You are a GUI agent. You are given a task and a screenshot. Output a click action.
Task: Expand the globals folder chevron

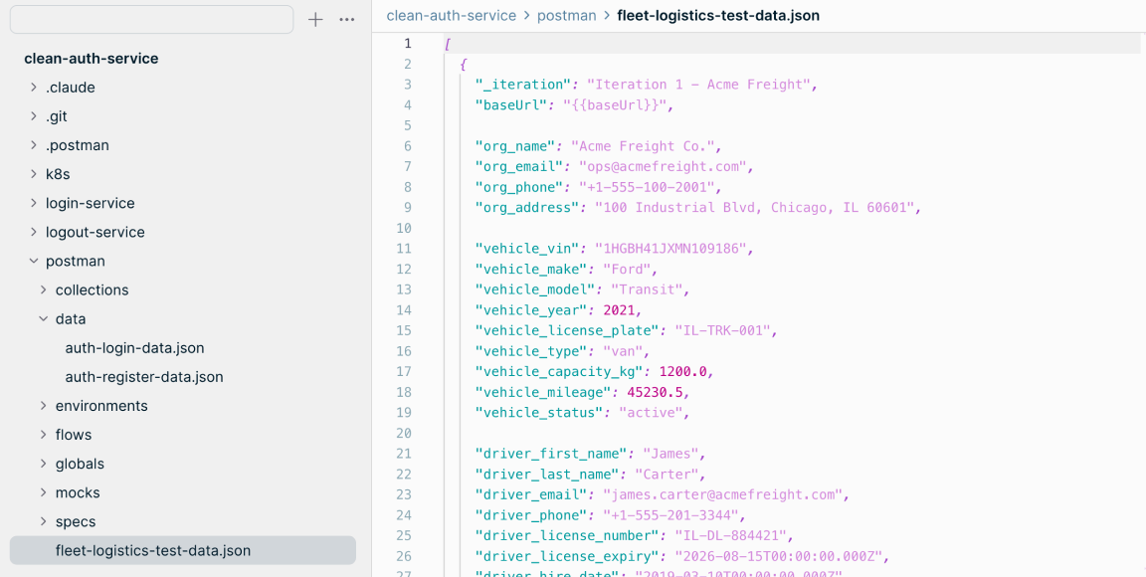tap(44, 464)
